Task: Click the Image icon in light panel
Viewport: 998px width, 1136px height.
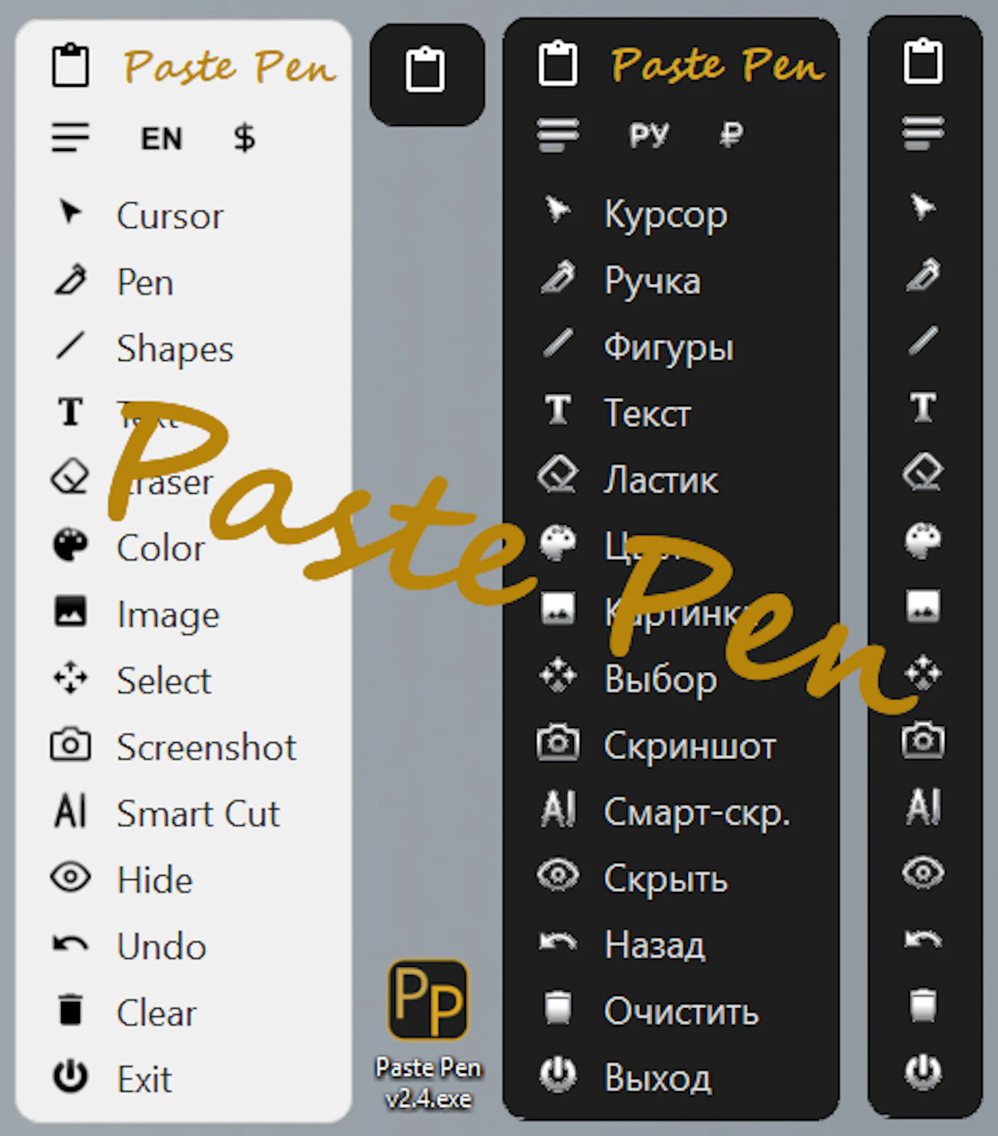Action: coord(70,611)
